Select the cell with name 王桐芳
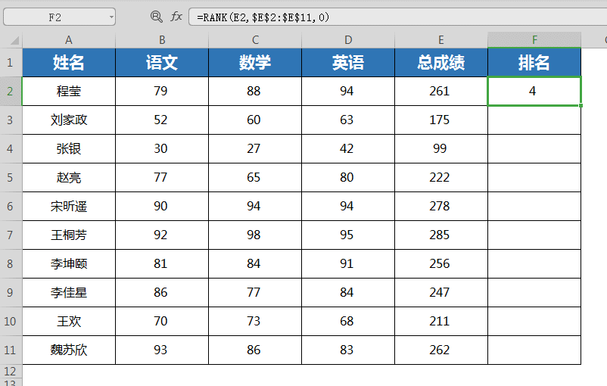607x386 pixels. (69, 235)
